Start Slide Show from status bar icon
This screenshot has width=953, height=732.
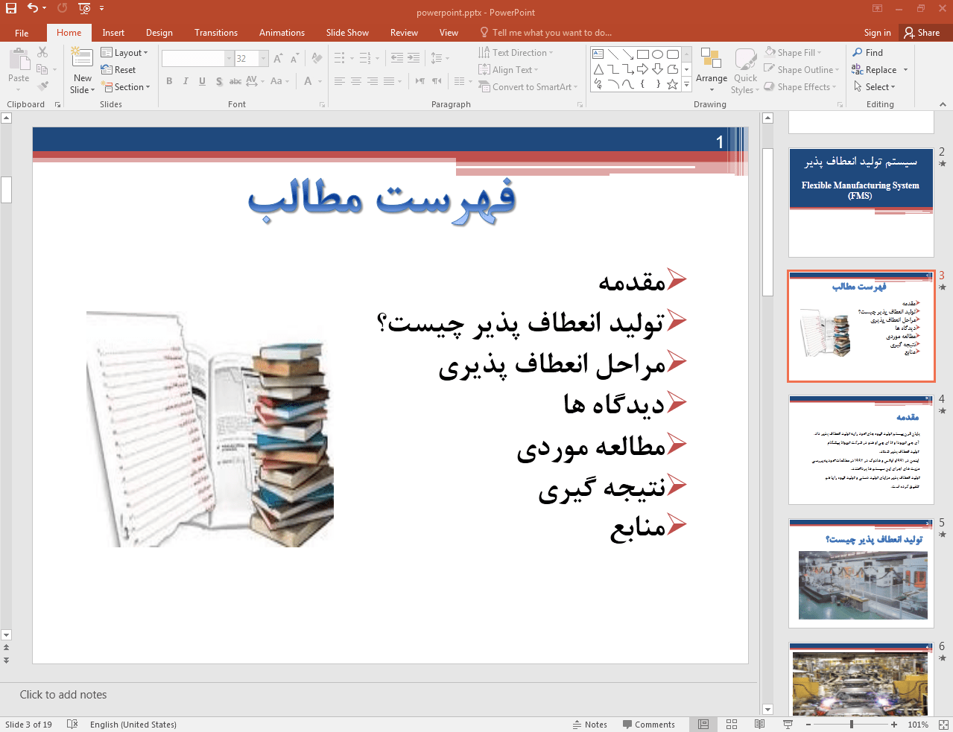(788, 725)
